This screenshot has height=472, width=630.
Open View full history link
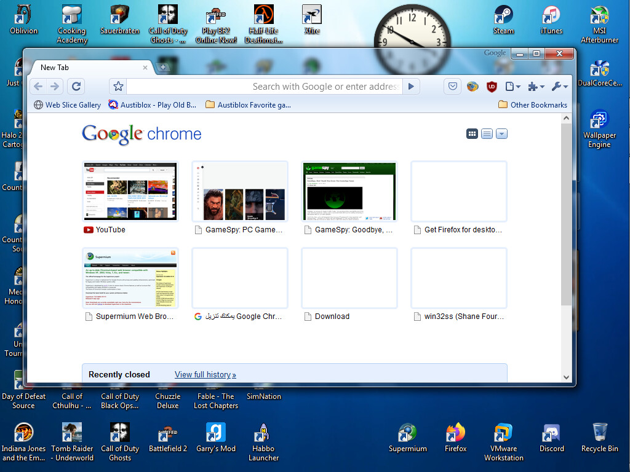(205, 374)
